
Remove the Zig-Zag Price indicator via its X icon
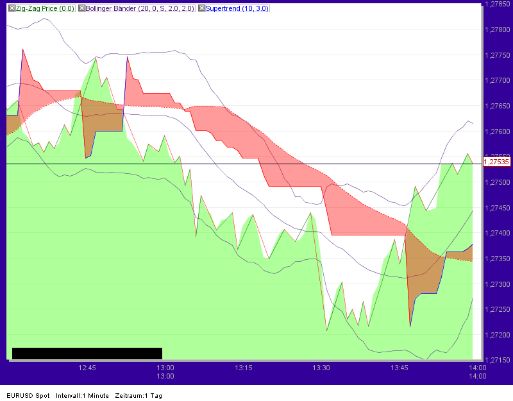coord(11,9)
